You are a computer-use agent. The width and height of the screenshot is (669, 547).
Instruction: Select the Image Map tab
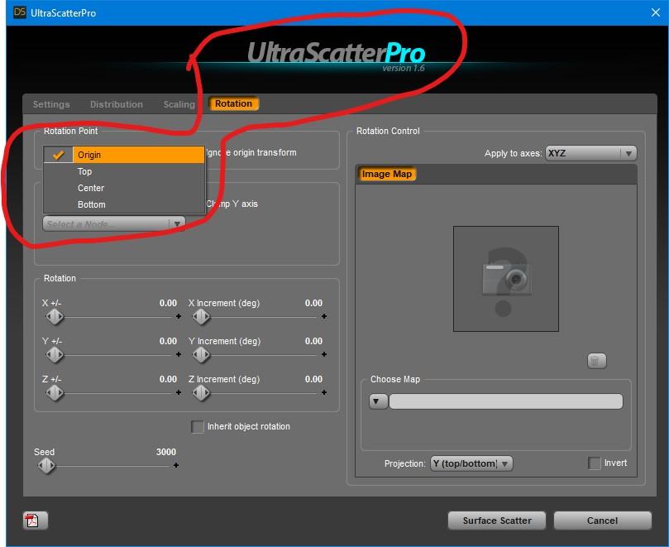[386, 174]
